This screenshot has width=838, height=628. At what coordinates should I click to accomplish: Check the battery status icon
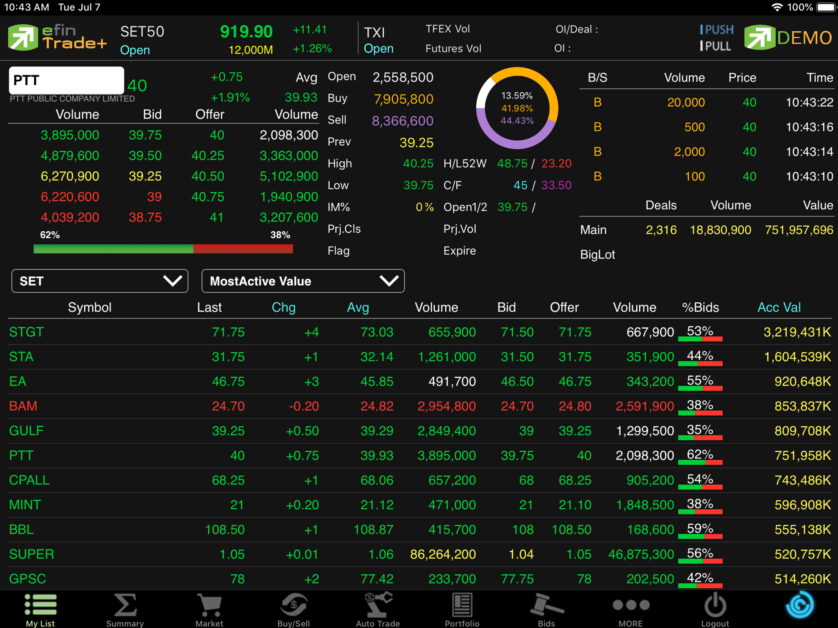826,7
